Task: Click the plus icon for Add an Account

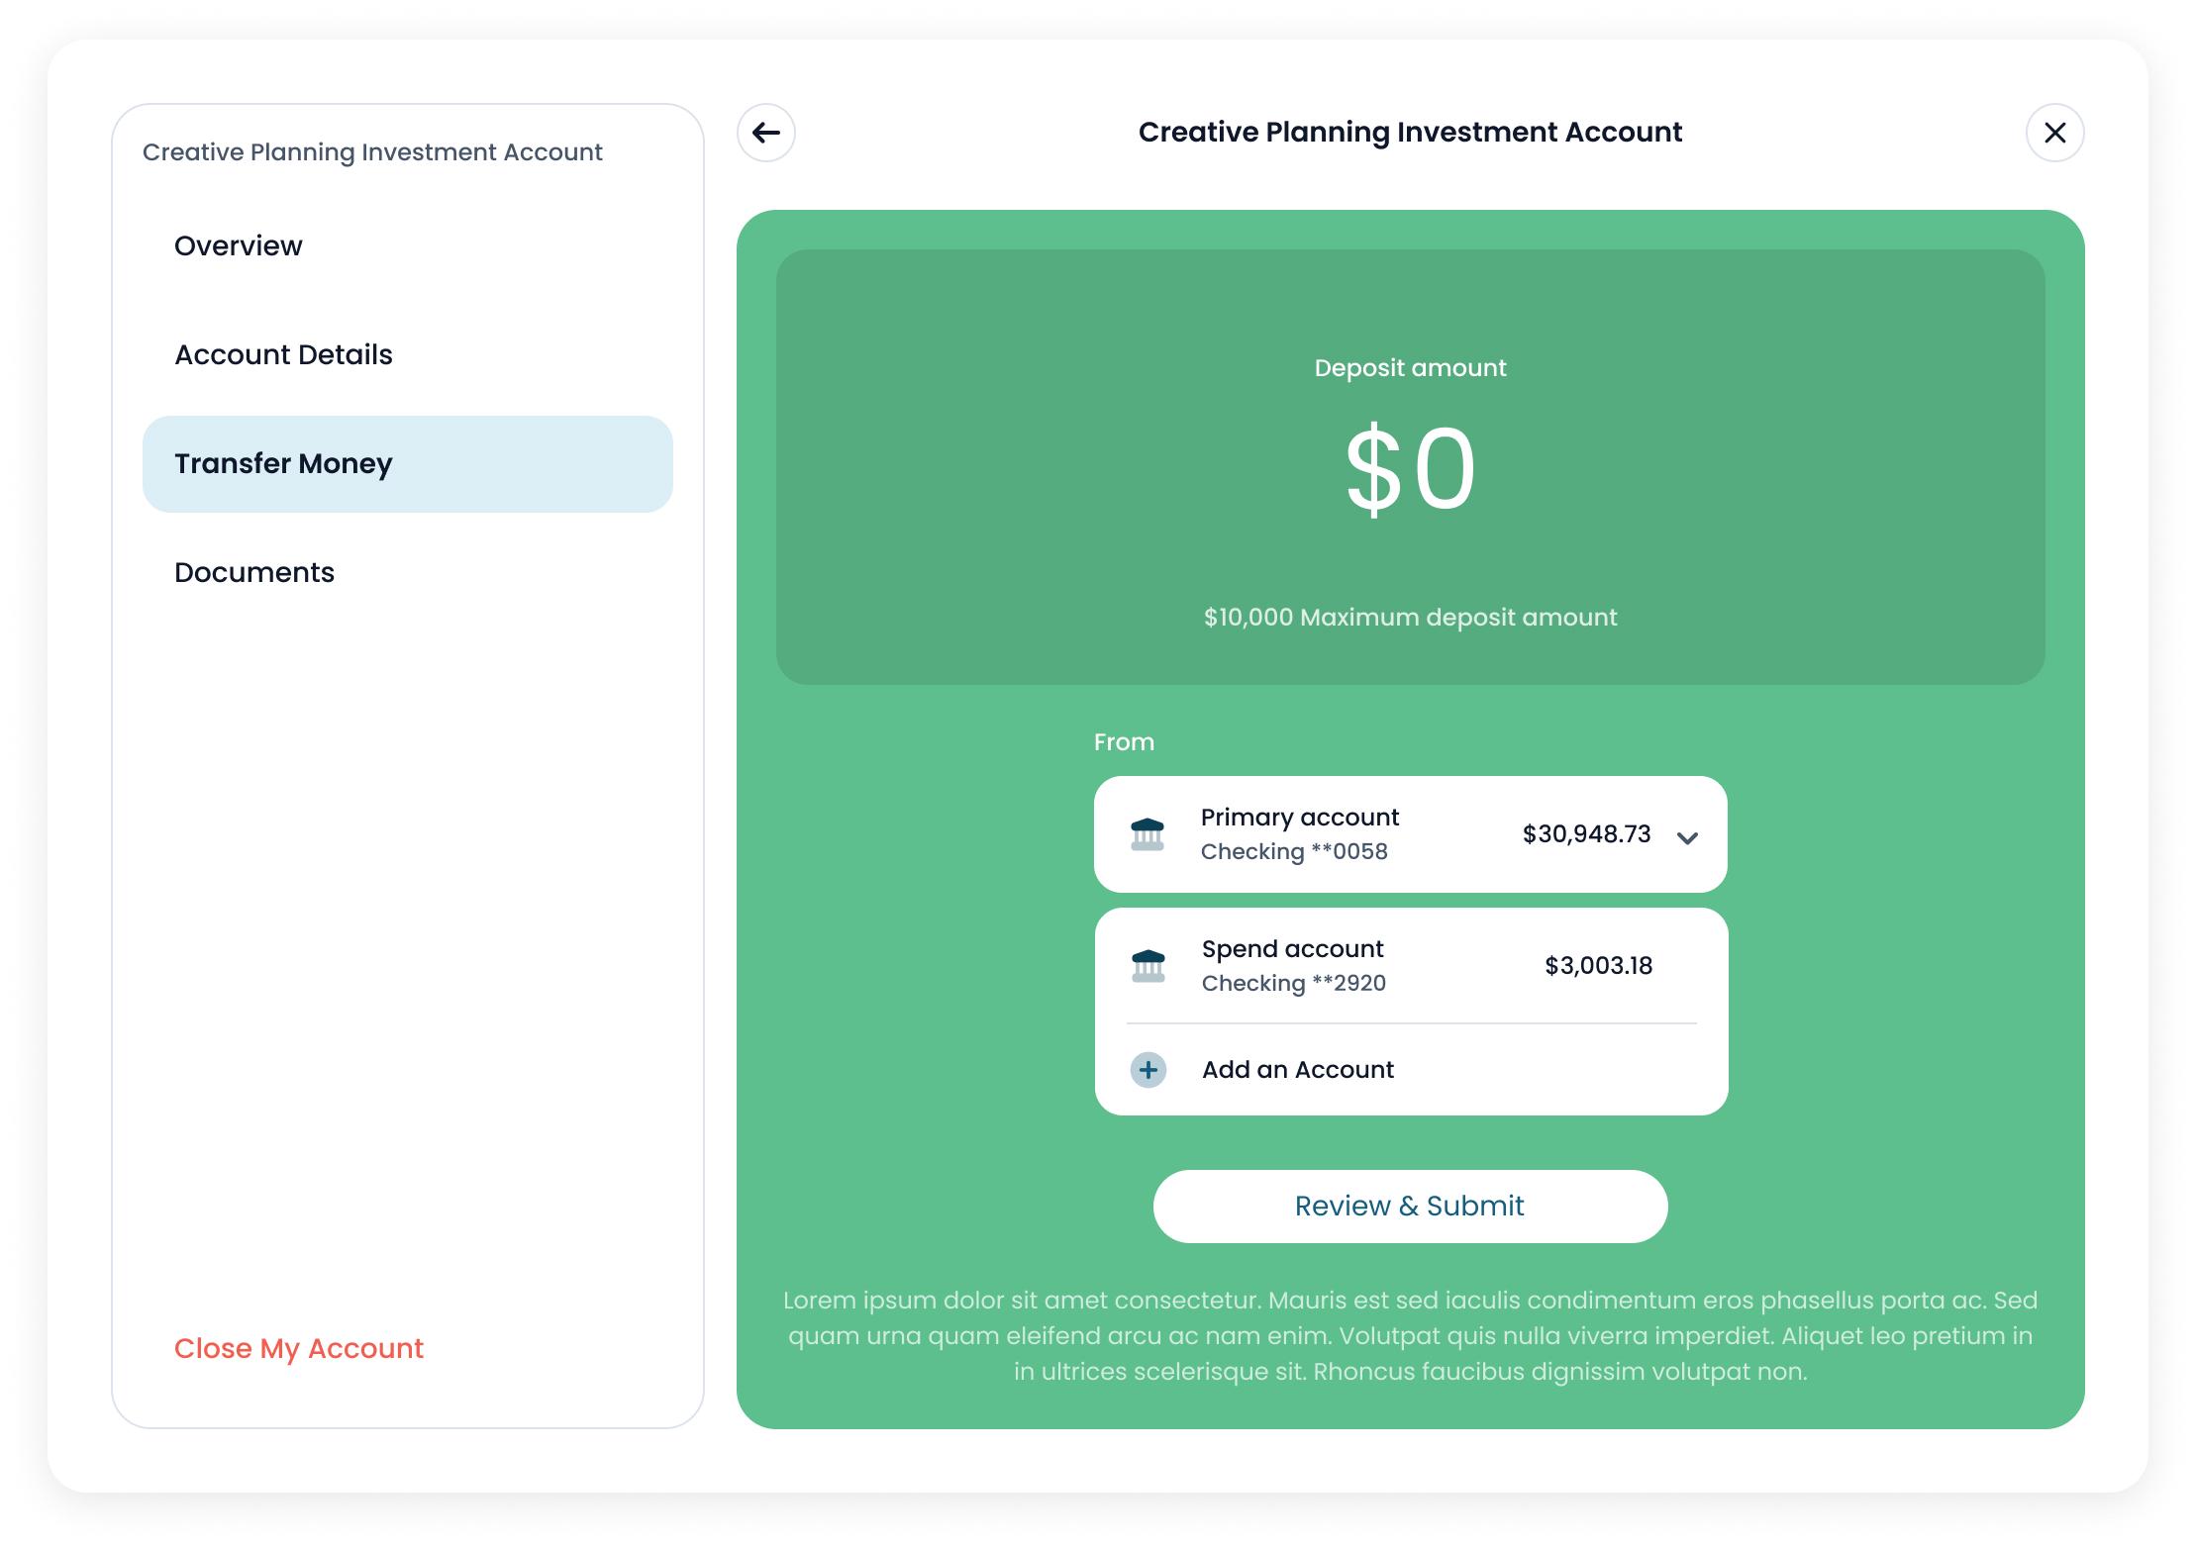Action: [1148, 1070]
